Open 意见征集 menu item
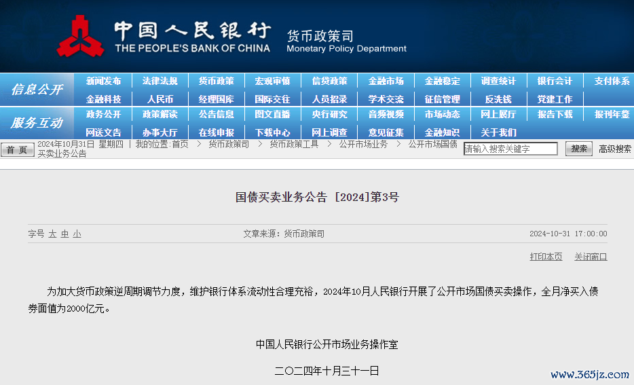The image size is (634, 385). (x=386, y=132)
